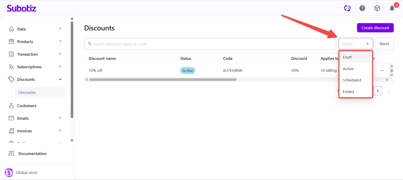The width and height of the screenshot is (403, 180).
Task: Click the horizontal table scrollbar
Action: (163, 80)
